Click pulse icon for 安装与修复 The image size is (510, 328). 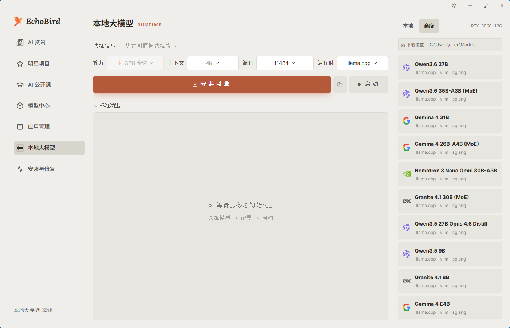pos(20,169)
